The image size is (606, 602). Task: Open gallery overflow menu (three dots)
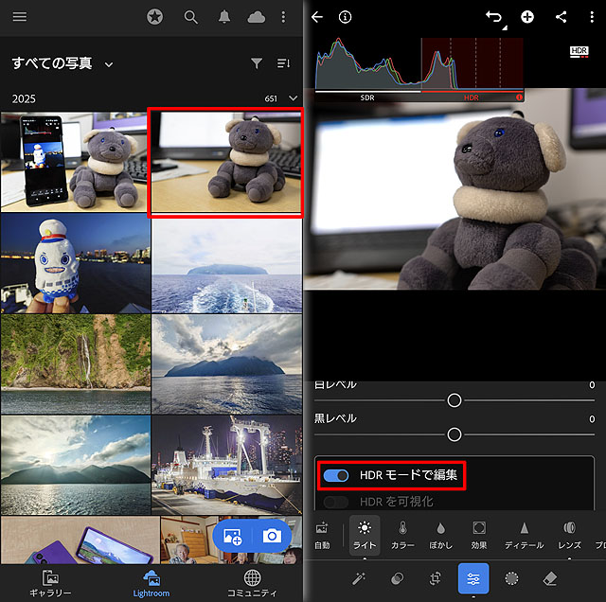click(x=283, y=17)
